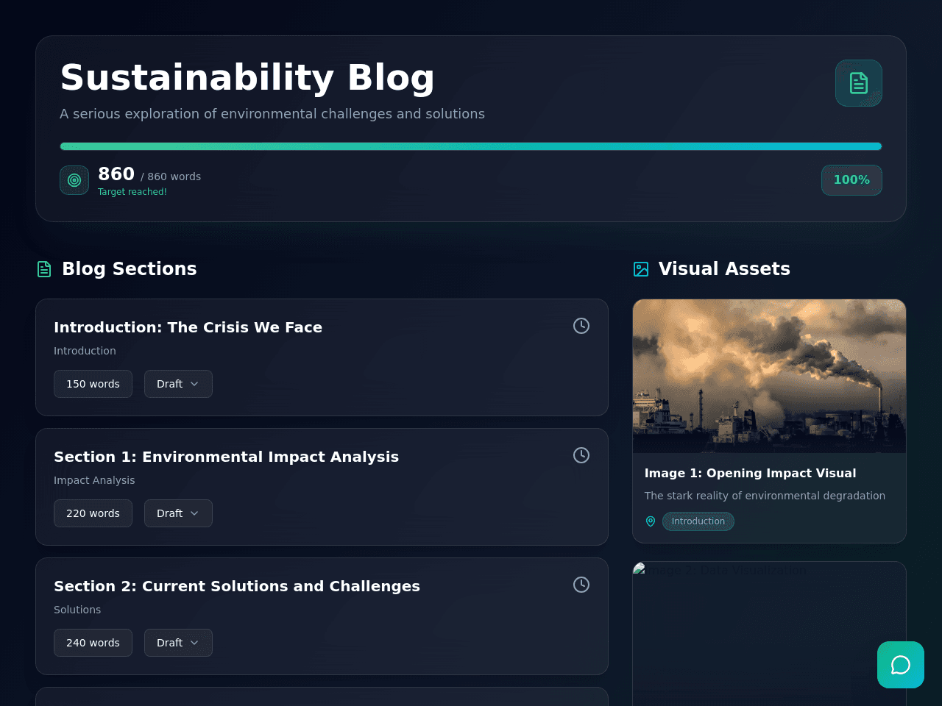Screen dimensions: 942x706
Task: Click 'Section 2: Current Solutions and Challenges' heading
Action: (237, 586)
